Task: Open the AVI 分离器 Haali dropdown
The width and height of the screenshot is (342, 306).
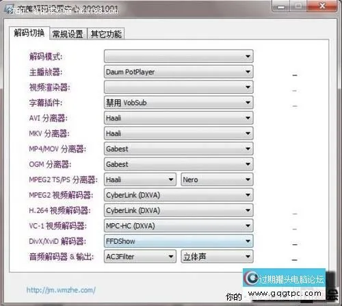Action: (179, 118)
